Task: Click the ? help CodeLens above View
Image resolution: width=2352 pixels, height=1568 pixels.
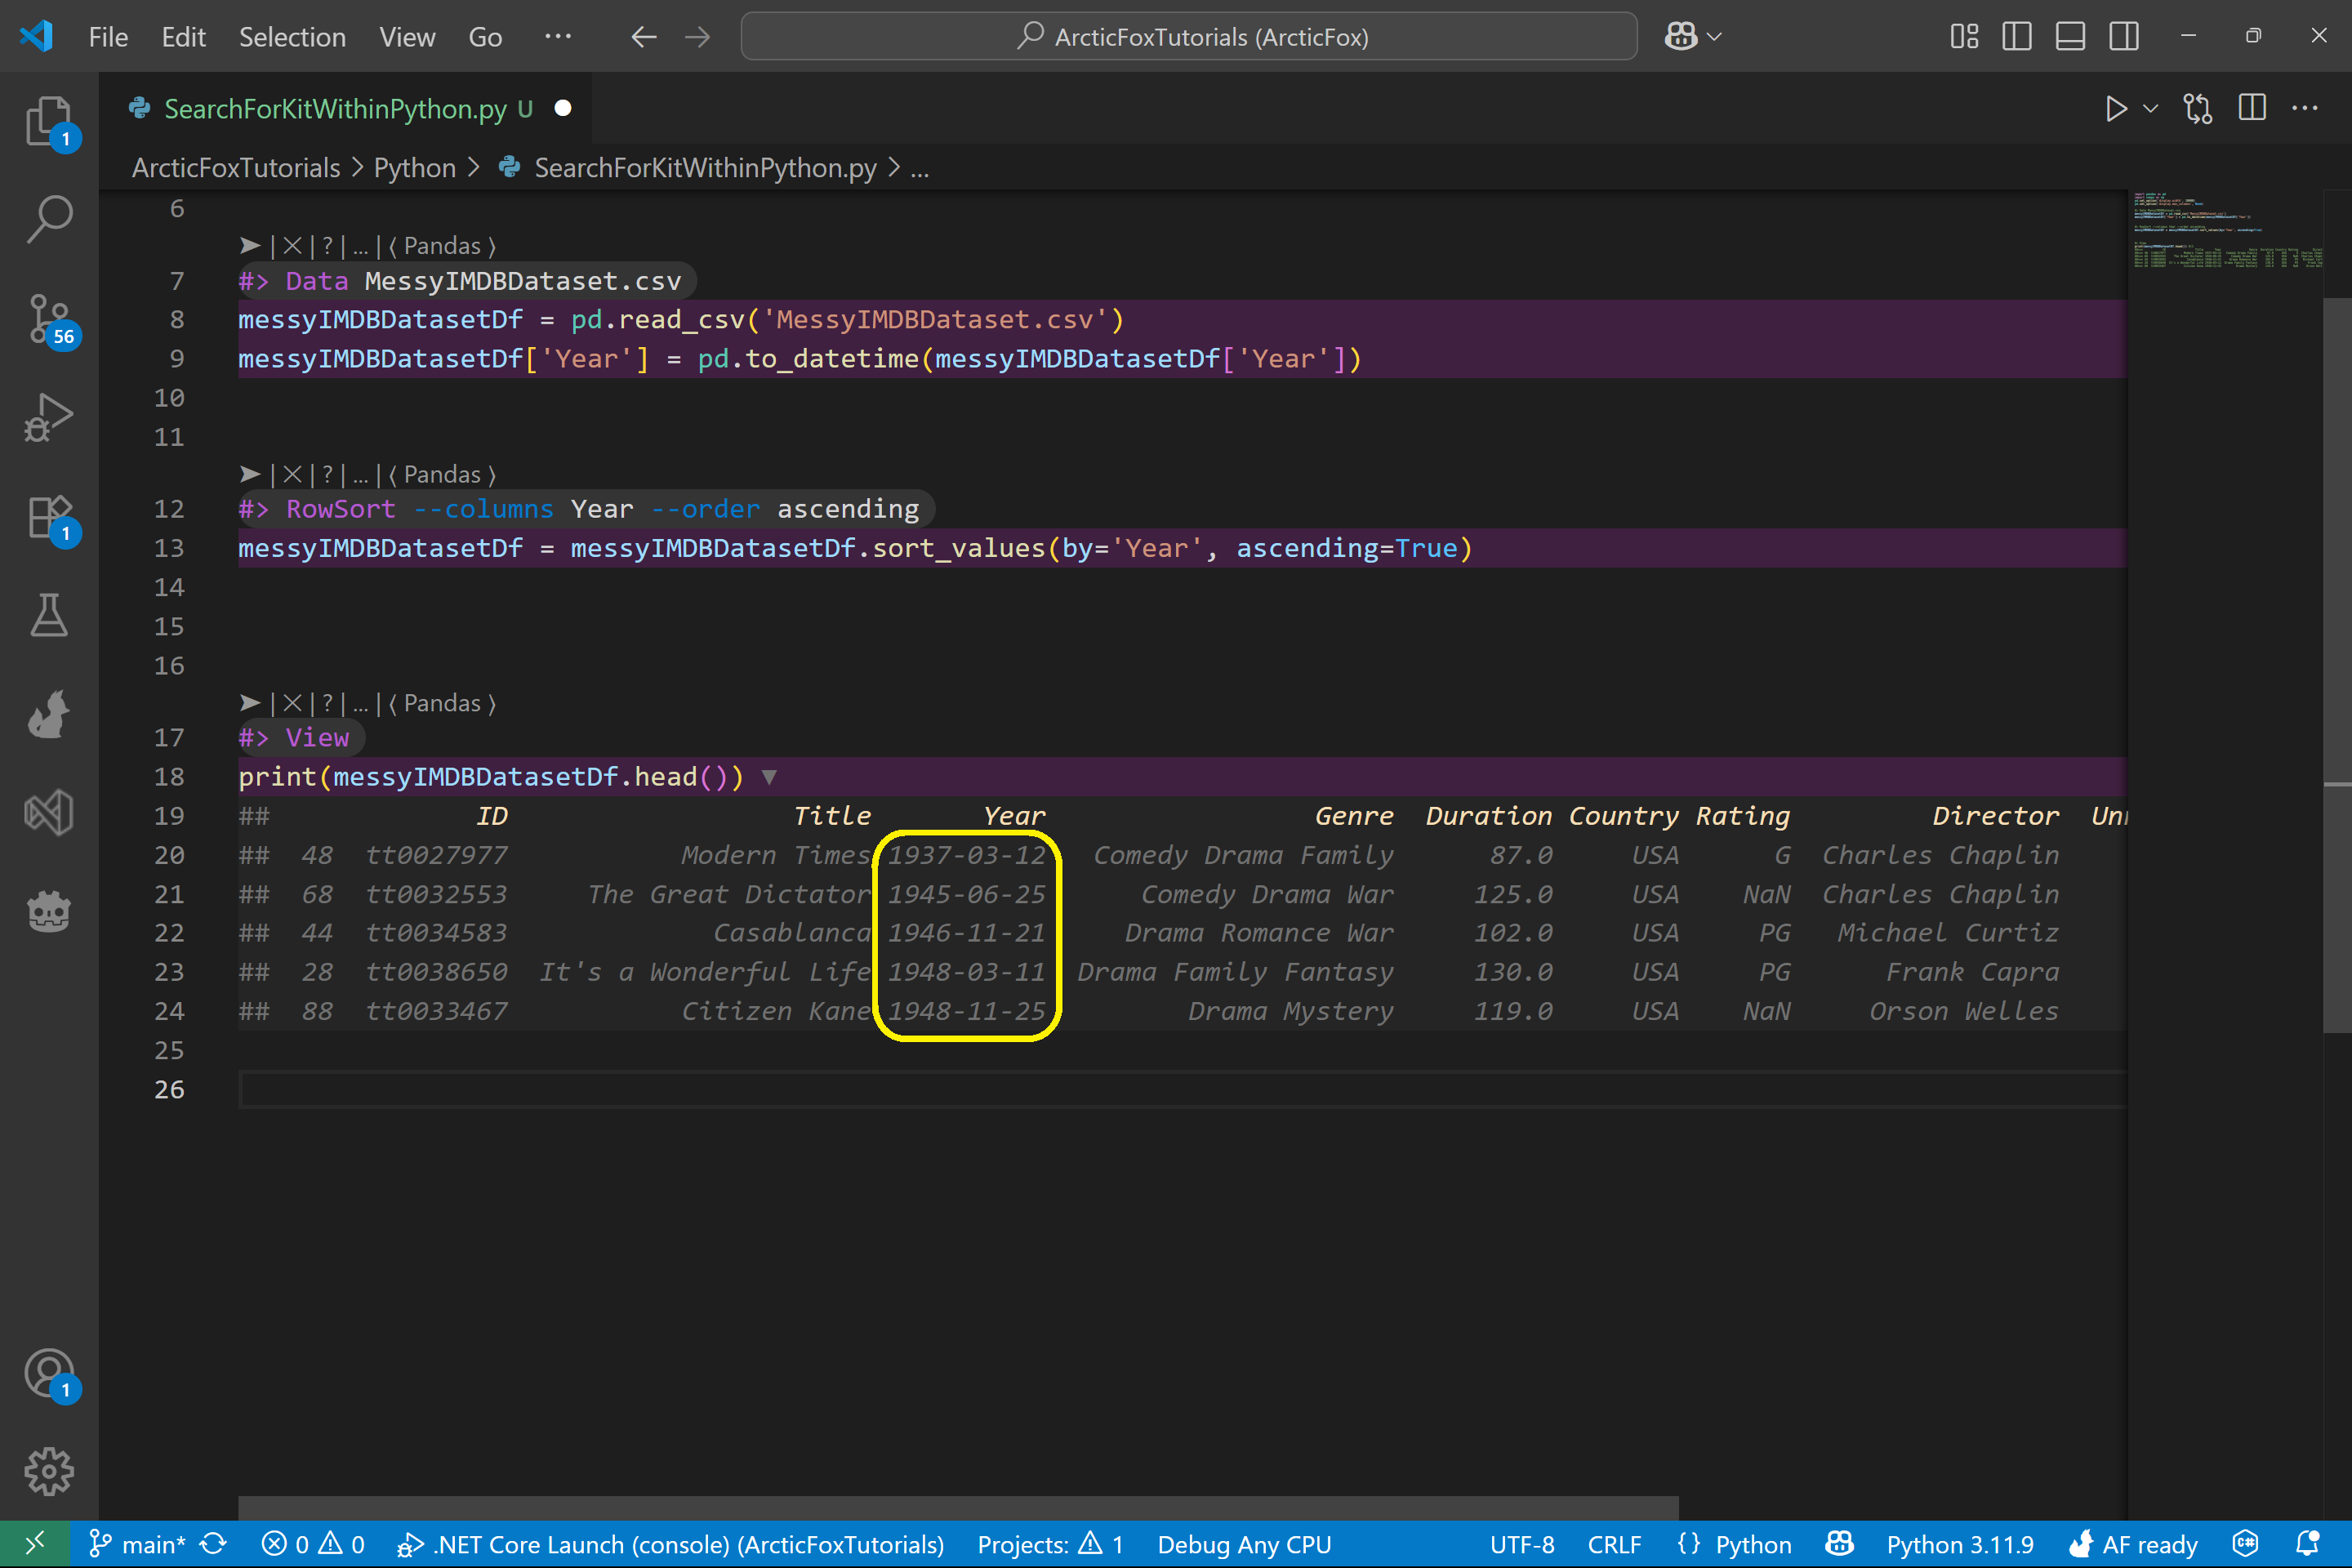Action: [327, 704]
